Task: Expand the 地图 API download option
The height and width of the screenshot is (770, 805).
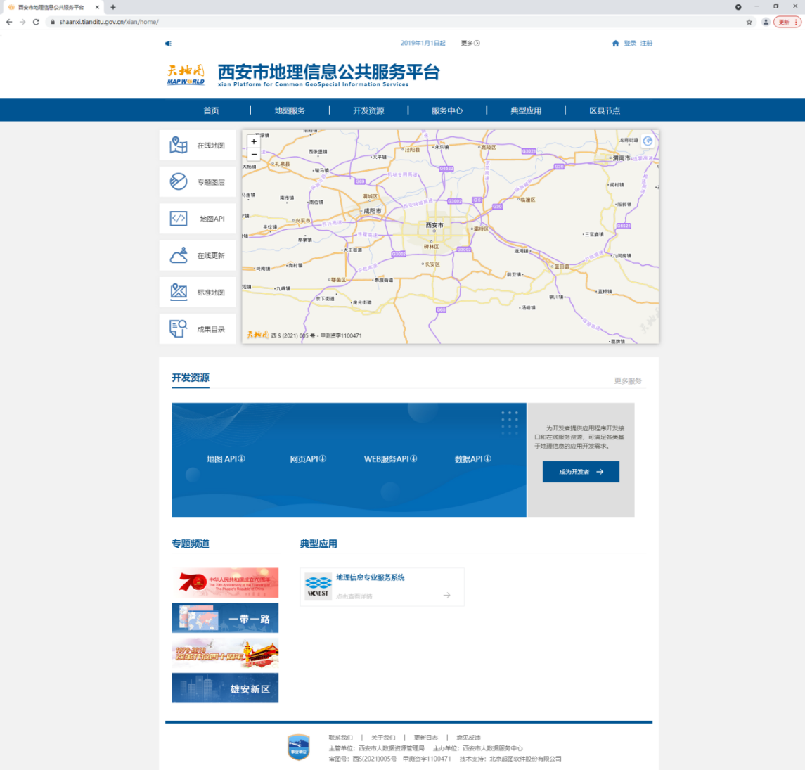Action: coord(226,459)
